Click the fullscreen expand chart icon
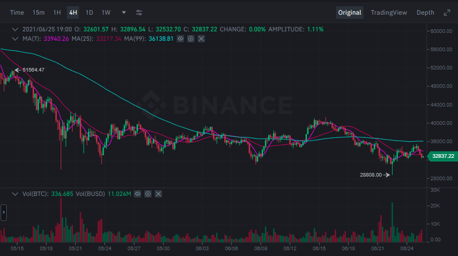 pos(447,13)
